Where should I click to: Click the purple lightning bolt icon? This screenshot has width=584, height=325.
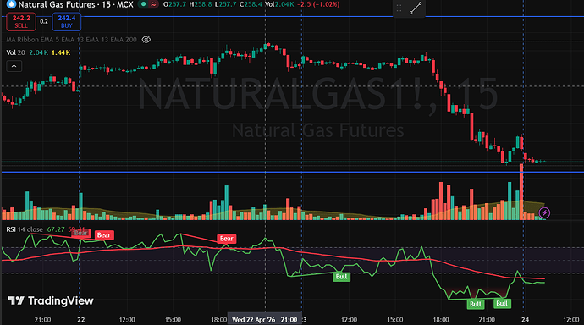tap(544, 213)
